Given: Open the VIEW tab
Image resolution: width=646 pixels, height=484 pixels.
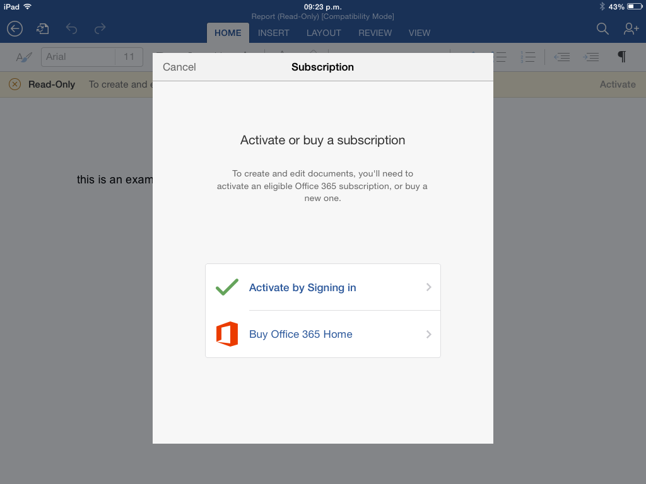Looking at the screenshot, I should tap(420, 33).
